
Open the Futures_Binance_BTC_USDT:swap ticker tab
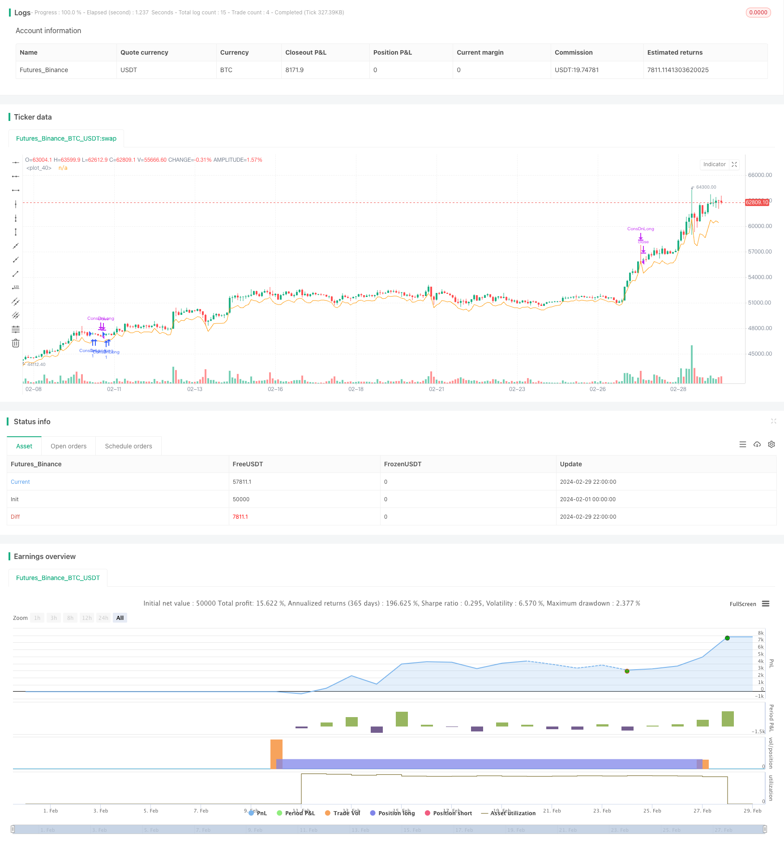click(x=66, y=138)
